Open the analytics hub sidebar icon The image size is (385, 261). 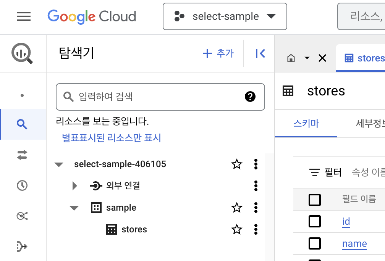(22, 216)
